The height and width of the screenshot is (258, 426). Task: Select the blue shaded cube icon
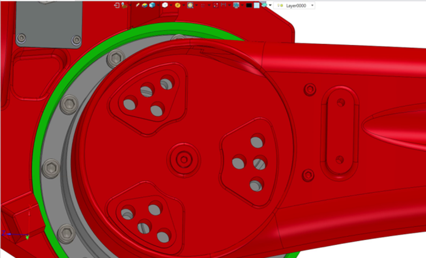point(152,5)
